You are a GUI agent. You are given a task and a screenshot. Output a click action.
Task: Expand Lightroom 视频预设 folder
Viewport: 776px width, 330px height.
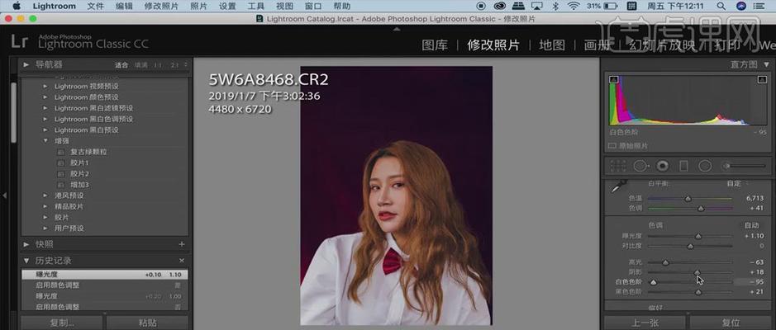(45, 86)
